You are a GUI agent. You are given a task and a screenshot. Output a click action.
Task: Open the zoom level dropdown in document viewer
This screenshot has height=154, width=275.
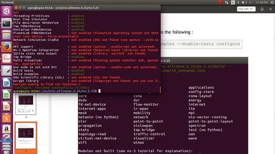tap(246, 9)
